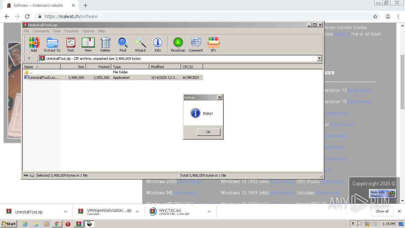The image size is (405, 228).
Task: Click the Delete trash can icon
Action: 105,44
